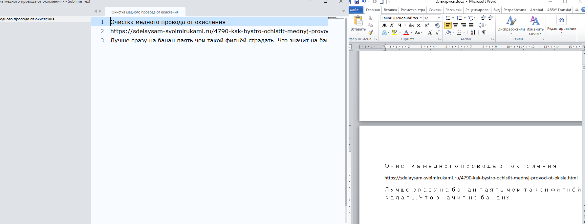Toggle numbered list in Word
Viewport: 585px width, 224px height.
click(x=459, y=18)
